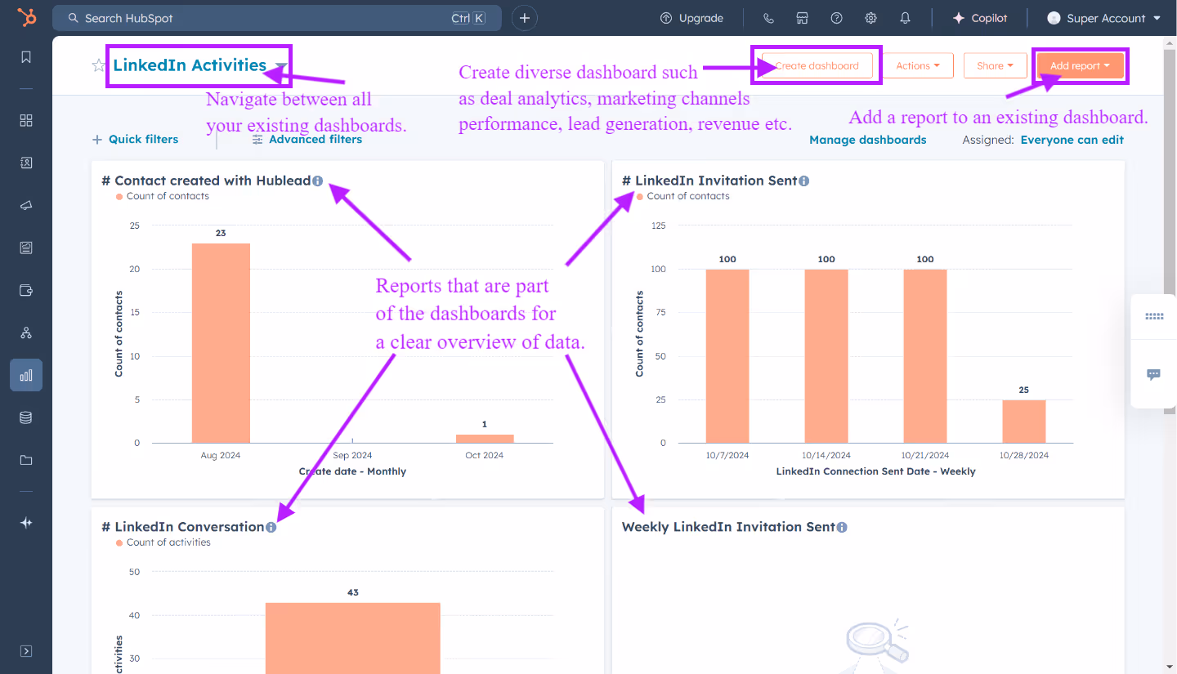Click the Bookmarks icon at top of sidebar
This screenshot has width=1177, height=674.
[x=25, y=57]
